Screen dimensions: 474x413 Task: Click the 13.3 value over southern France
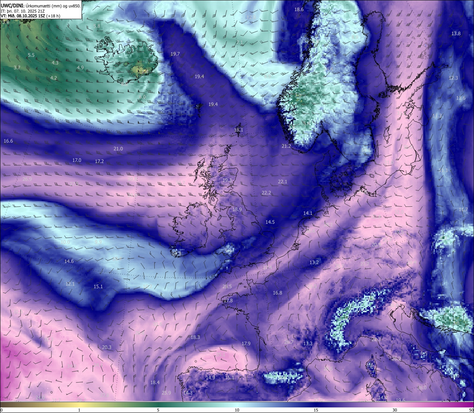308,344
